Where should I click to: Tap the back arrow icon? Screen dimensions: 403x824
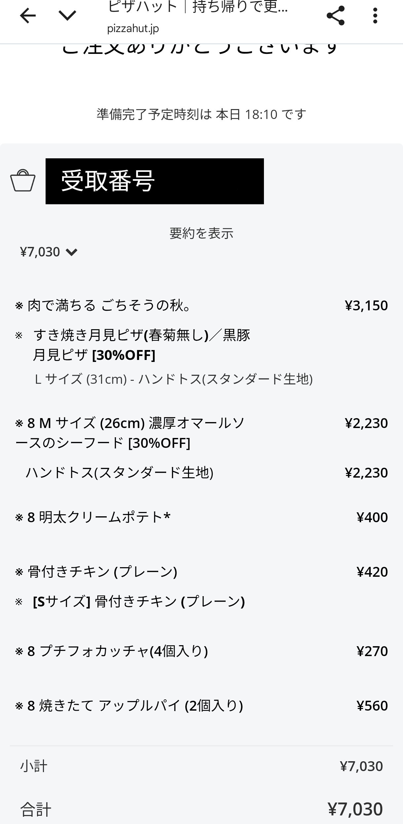click(28, 16)
